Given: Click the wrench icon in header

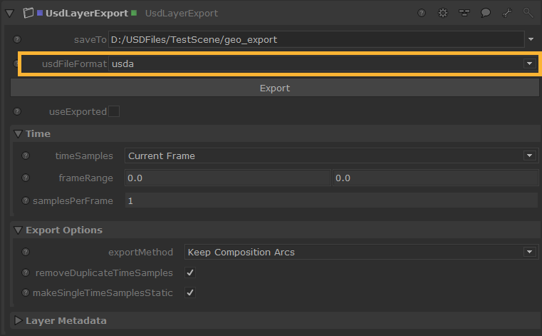Looking at the screenshot, I should tap(507, 13).
